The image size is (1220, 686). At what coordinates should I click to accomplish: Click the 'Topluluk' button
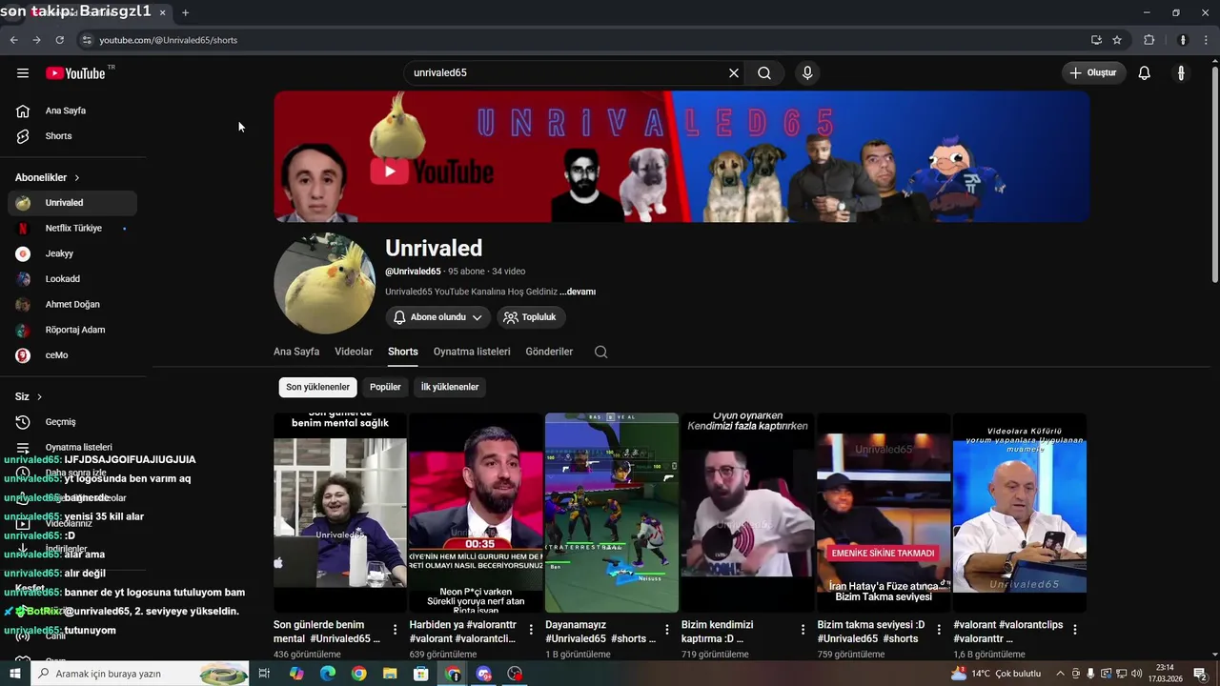point(531,317)
